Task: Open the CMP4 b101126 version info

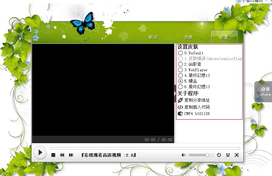Action: 197,114
